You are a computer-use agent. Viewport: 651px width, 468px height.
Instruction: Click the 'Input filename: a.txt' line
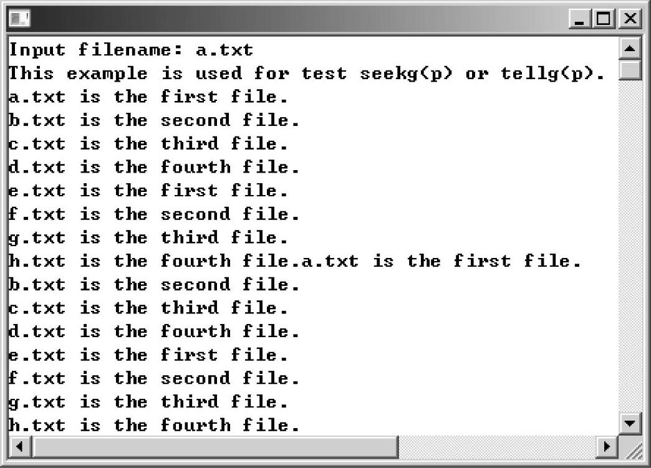tap(131, 50)
